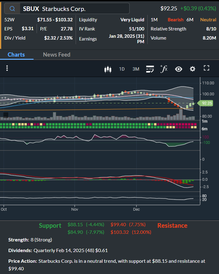Click the Dividends quarterly Feb 14 line
219x274 pixels.
(58, 251)
